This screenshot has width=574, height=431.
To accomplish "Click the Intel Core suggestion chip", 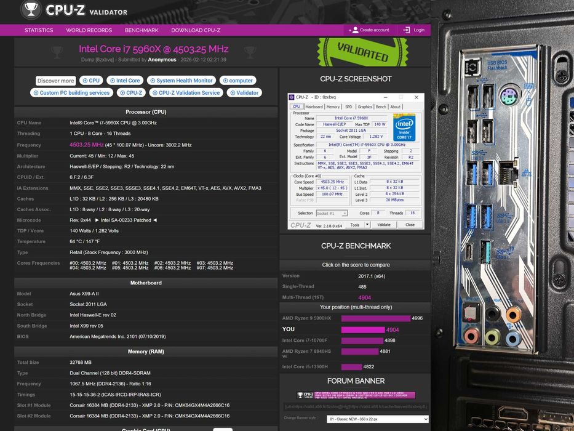I will click(125, 81).
